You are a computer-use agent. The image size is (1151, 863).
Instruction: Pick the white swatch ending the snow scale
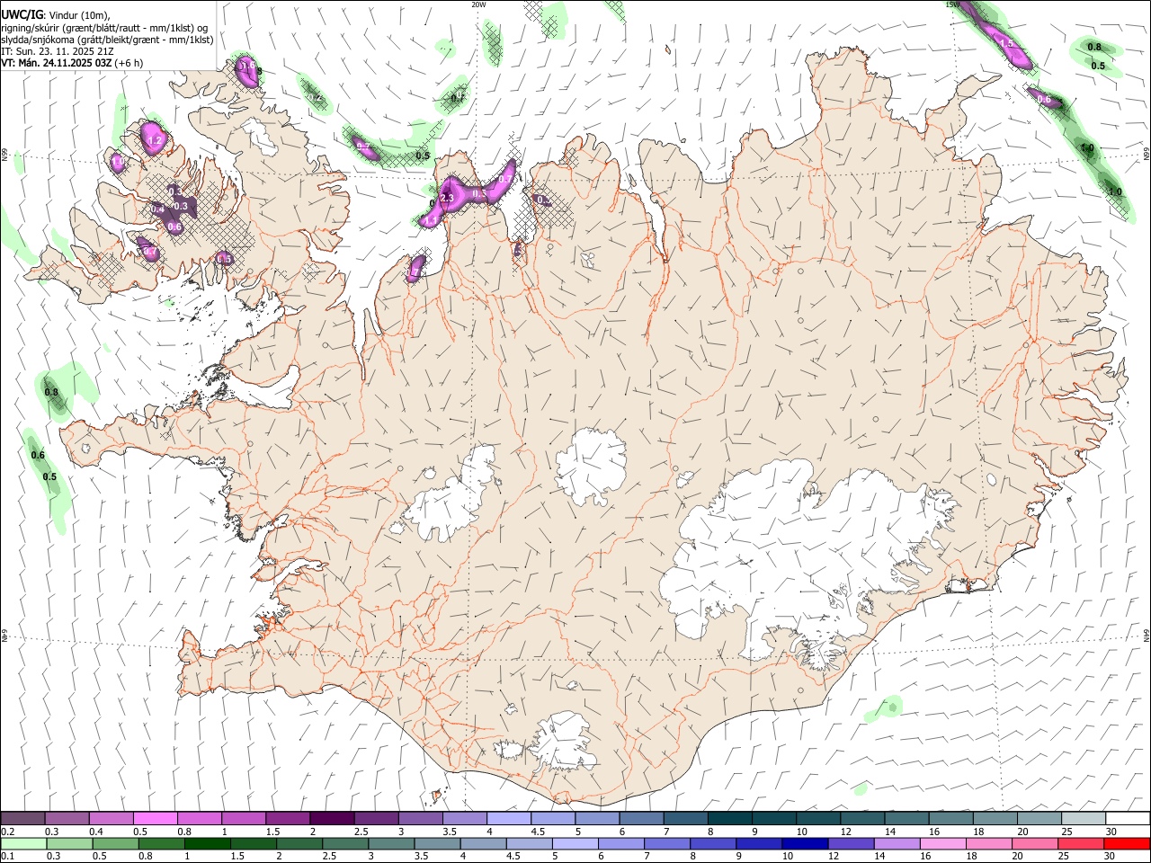[1128, 818]
